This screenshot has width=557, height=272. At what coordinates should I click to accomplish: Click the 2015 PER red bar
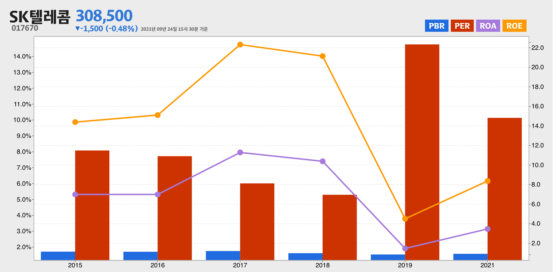[x=92, y=205]
